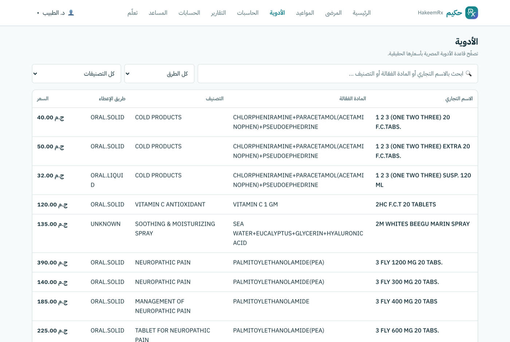Select 3 FLY 1200 MG 20 TABS. drug
The image size is (510, 342).
click(x=409, y=263)
